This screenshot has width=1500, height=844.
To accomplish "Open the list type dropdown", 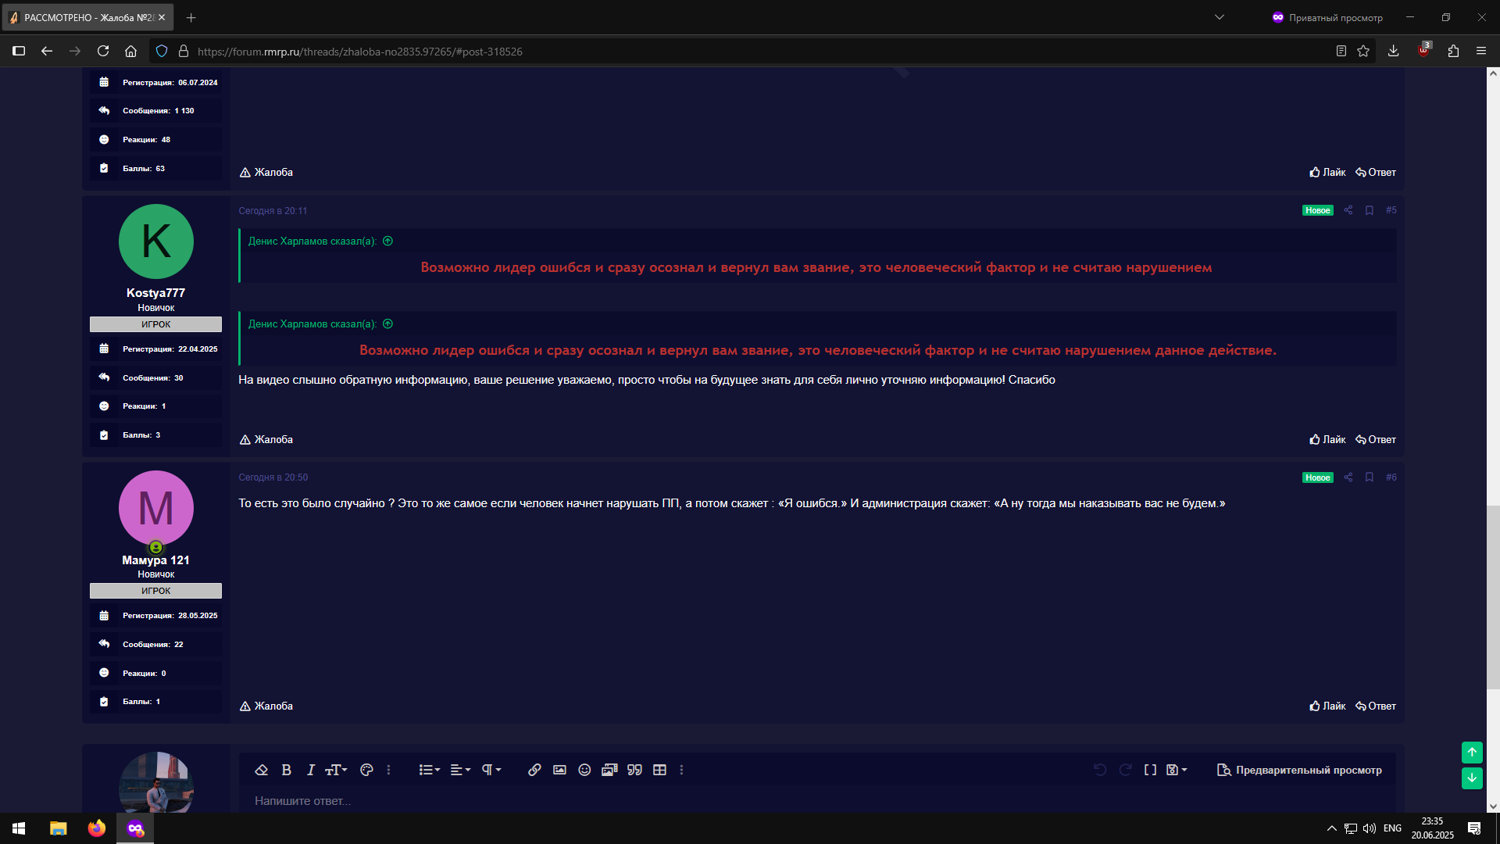I will point(429,770).
